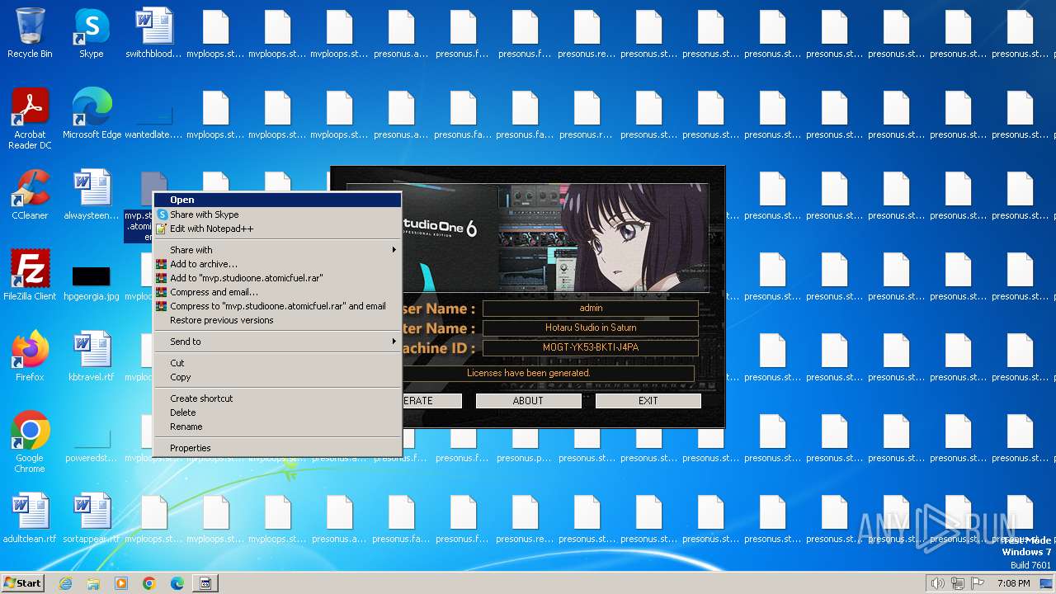Click the ABOUT button in keygen
Screen dimensions: 1056x594
(x=528, y=401)
